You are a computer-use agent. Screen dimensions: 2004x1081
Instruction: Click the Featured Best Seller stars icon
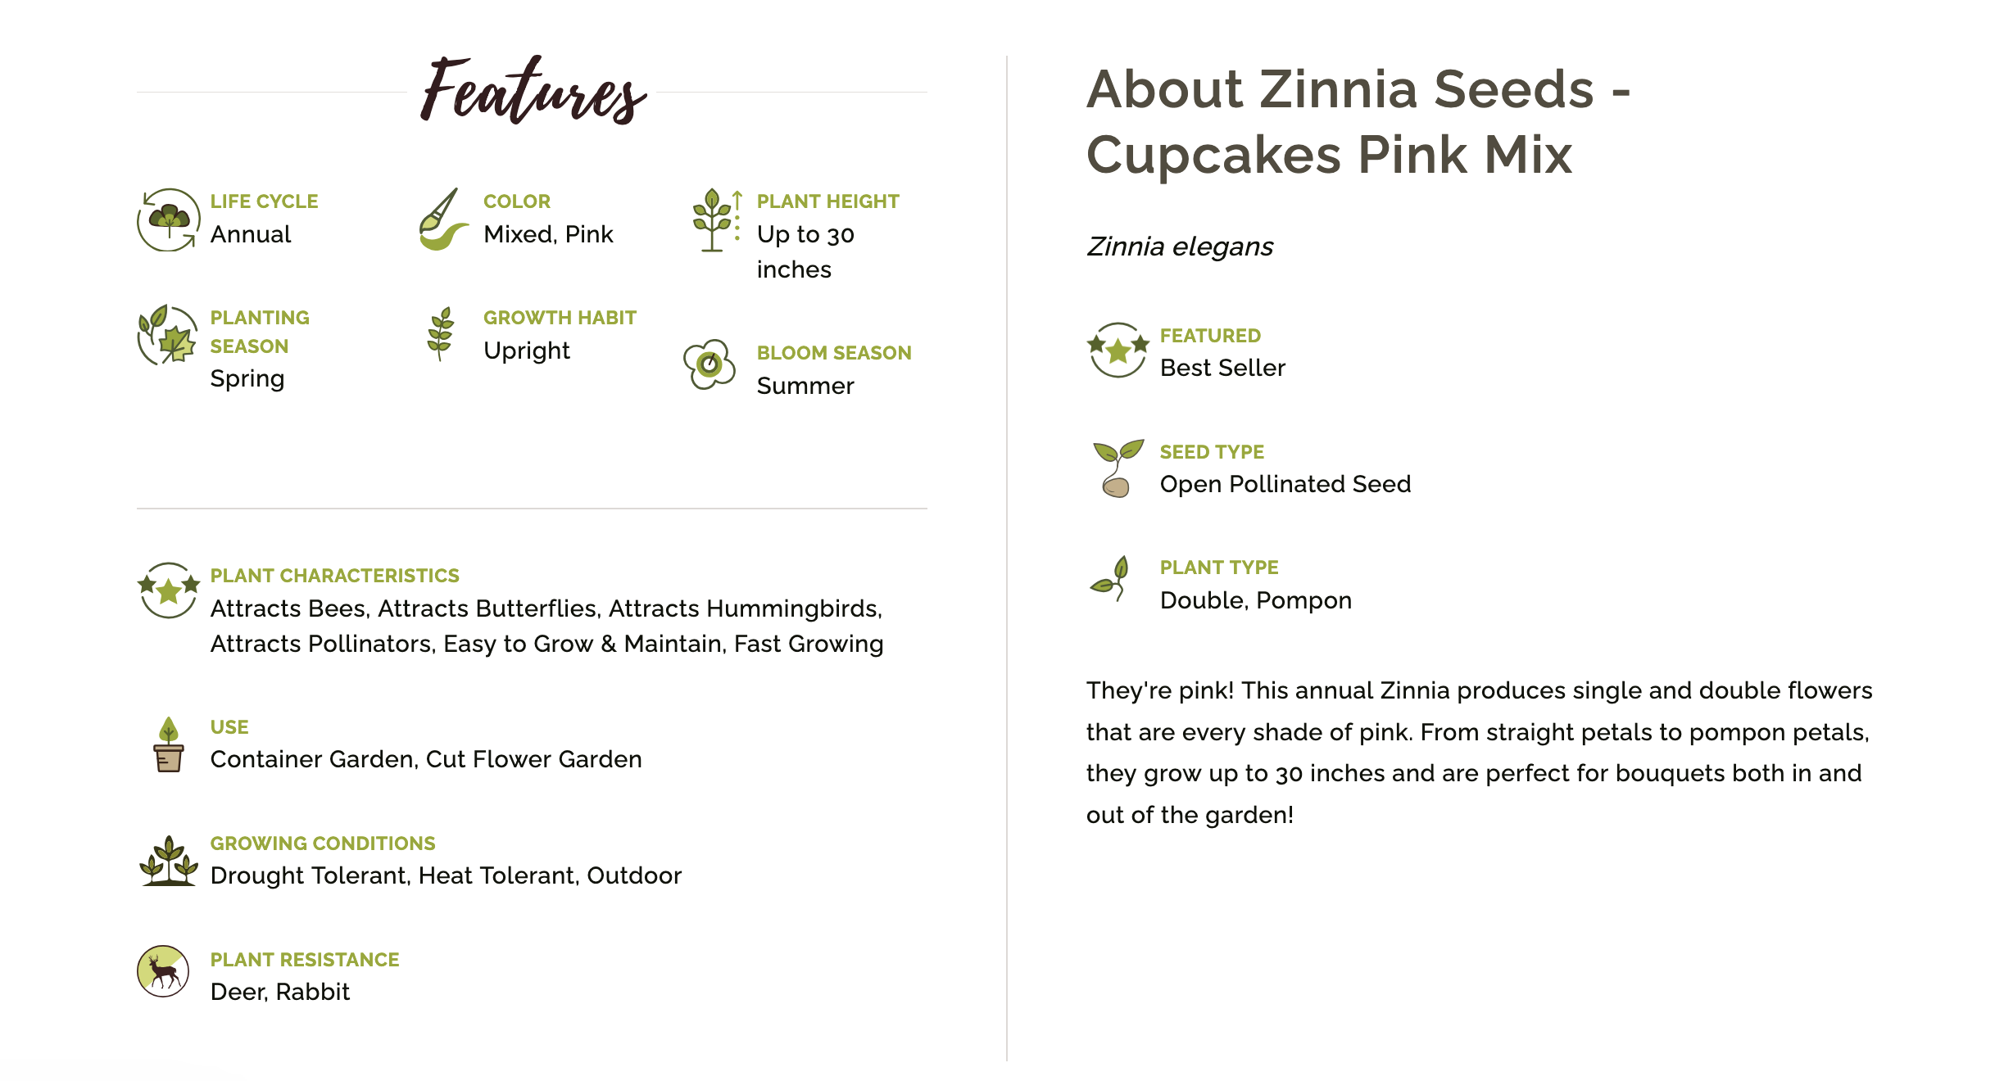click(x=1118, y=351)
